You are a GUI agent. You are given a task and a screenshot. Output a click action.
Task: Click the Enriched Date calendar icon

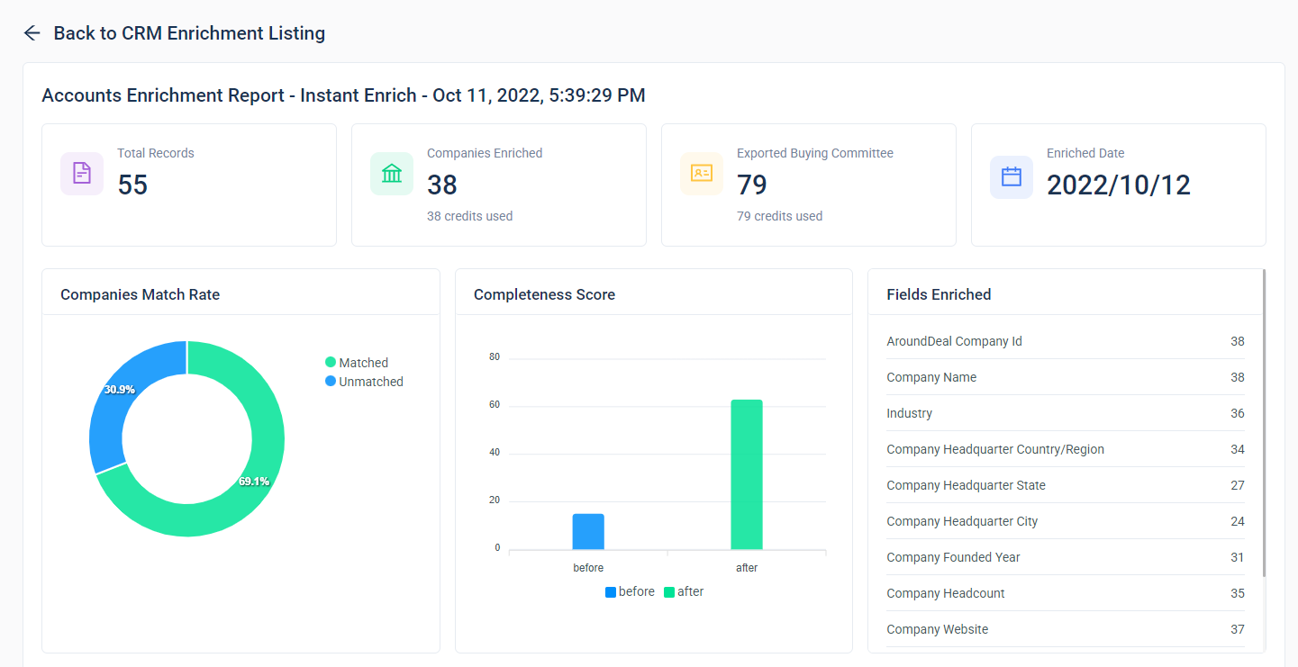coord(1012,176)
